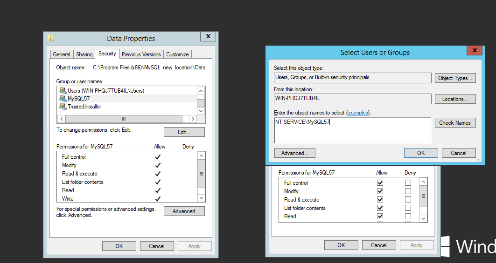Tick the Deny checkbox for Full control
Screen dimensions: 496x263
(x=408, y=183)
